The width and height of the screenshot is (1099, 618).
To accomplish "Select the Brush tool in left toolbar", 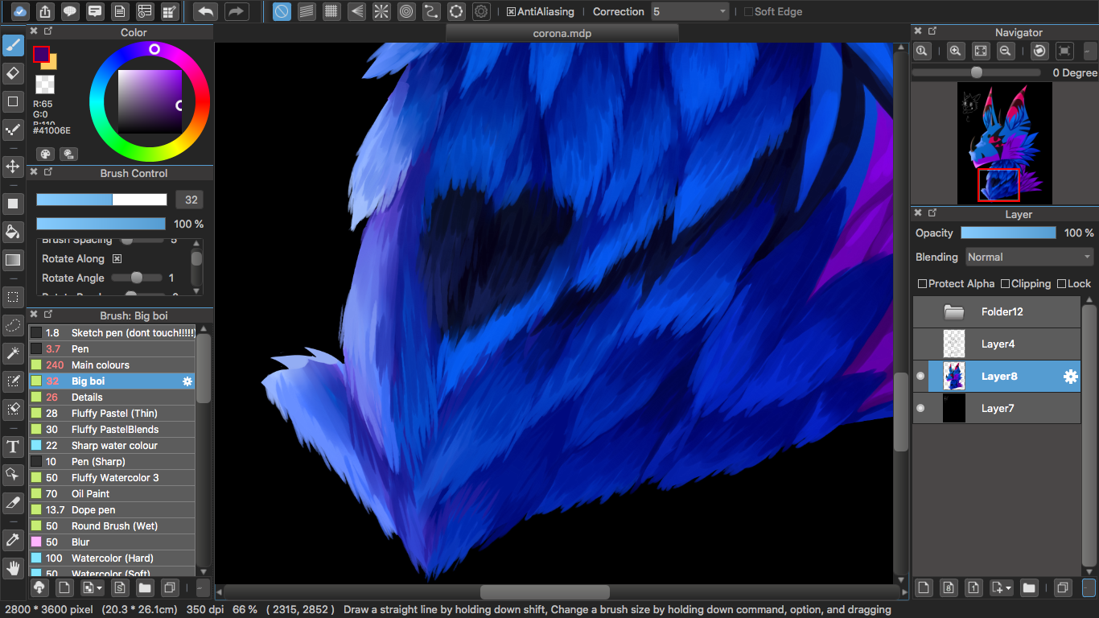I will point(13,46).
